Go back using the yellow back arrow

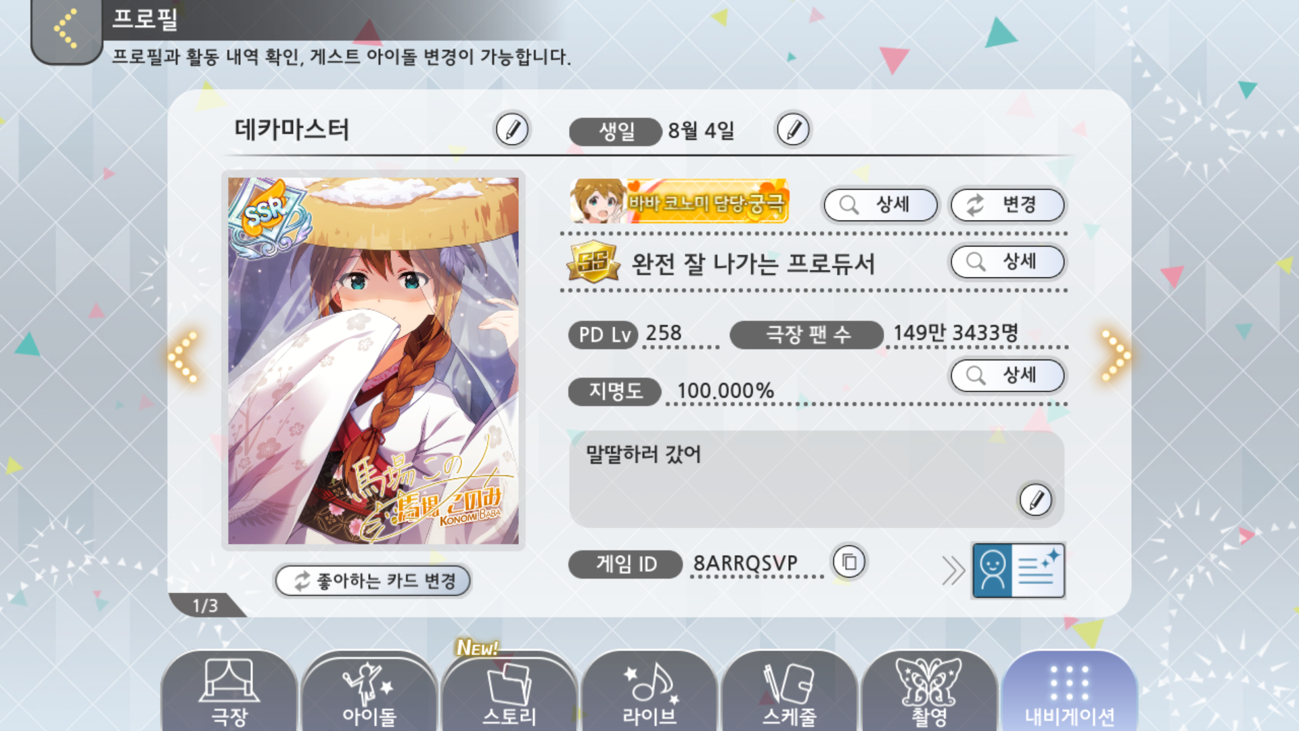[66, 29]
